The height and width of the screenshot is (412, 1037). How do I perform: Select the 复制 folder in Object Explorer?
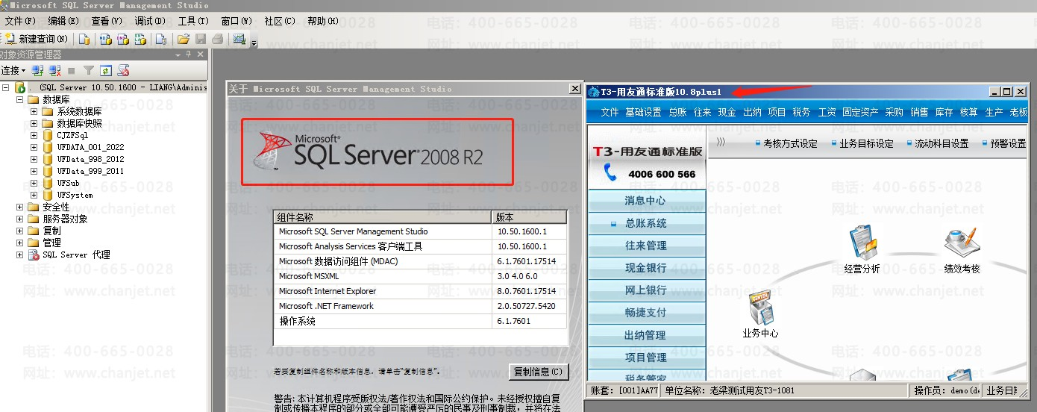pyautogui.click(x=51, y=231)
